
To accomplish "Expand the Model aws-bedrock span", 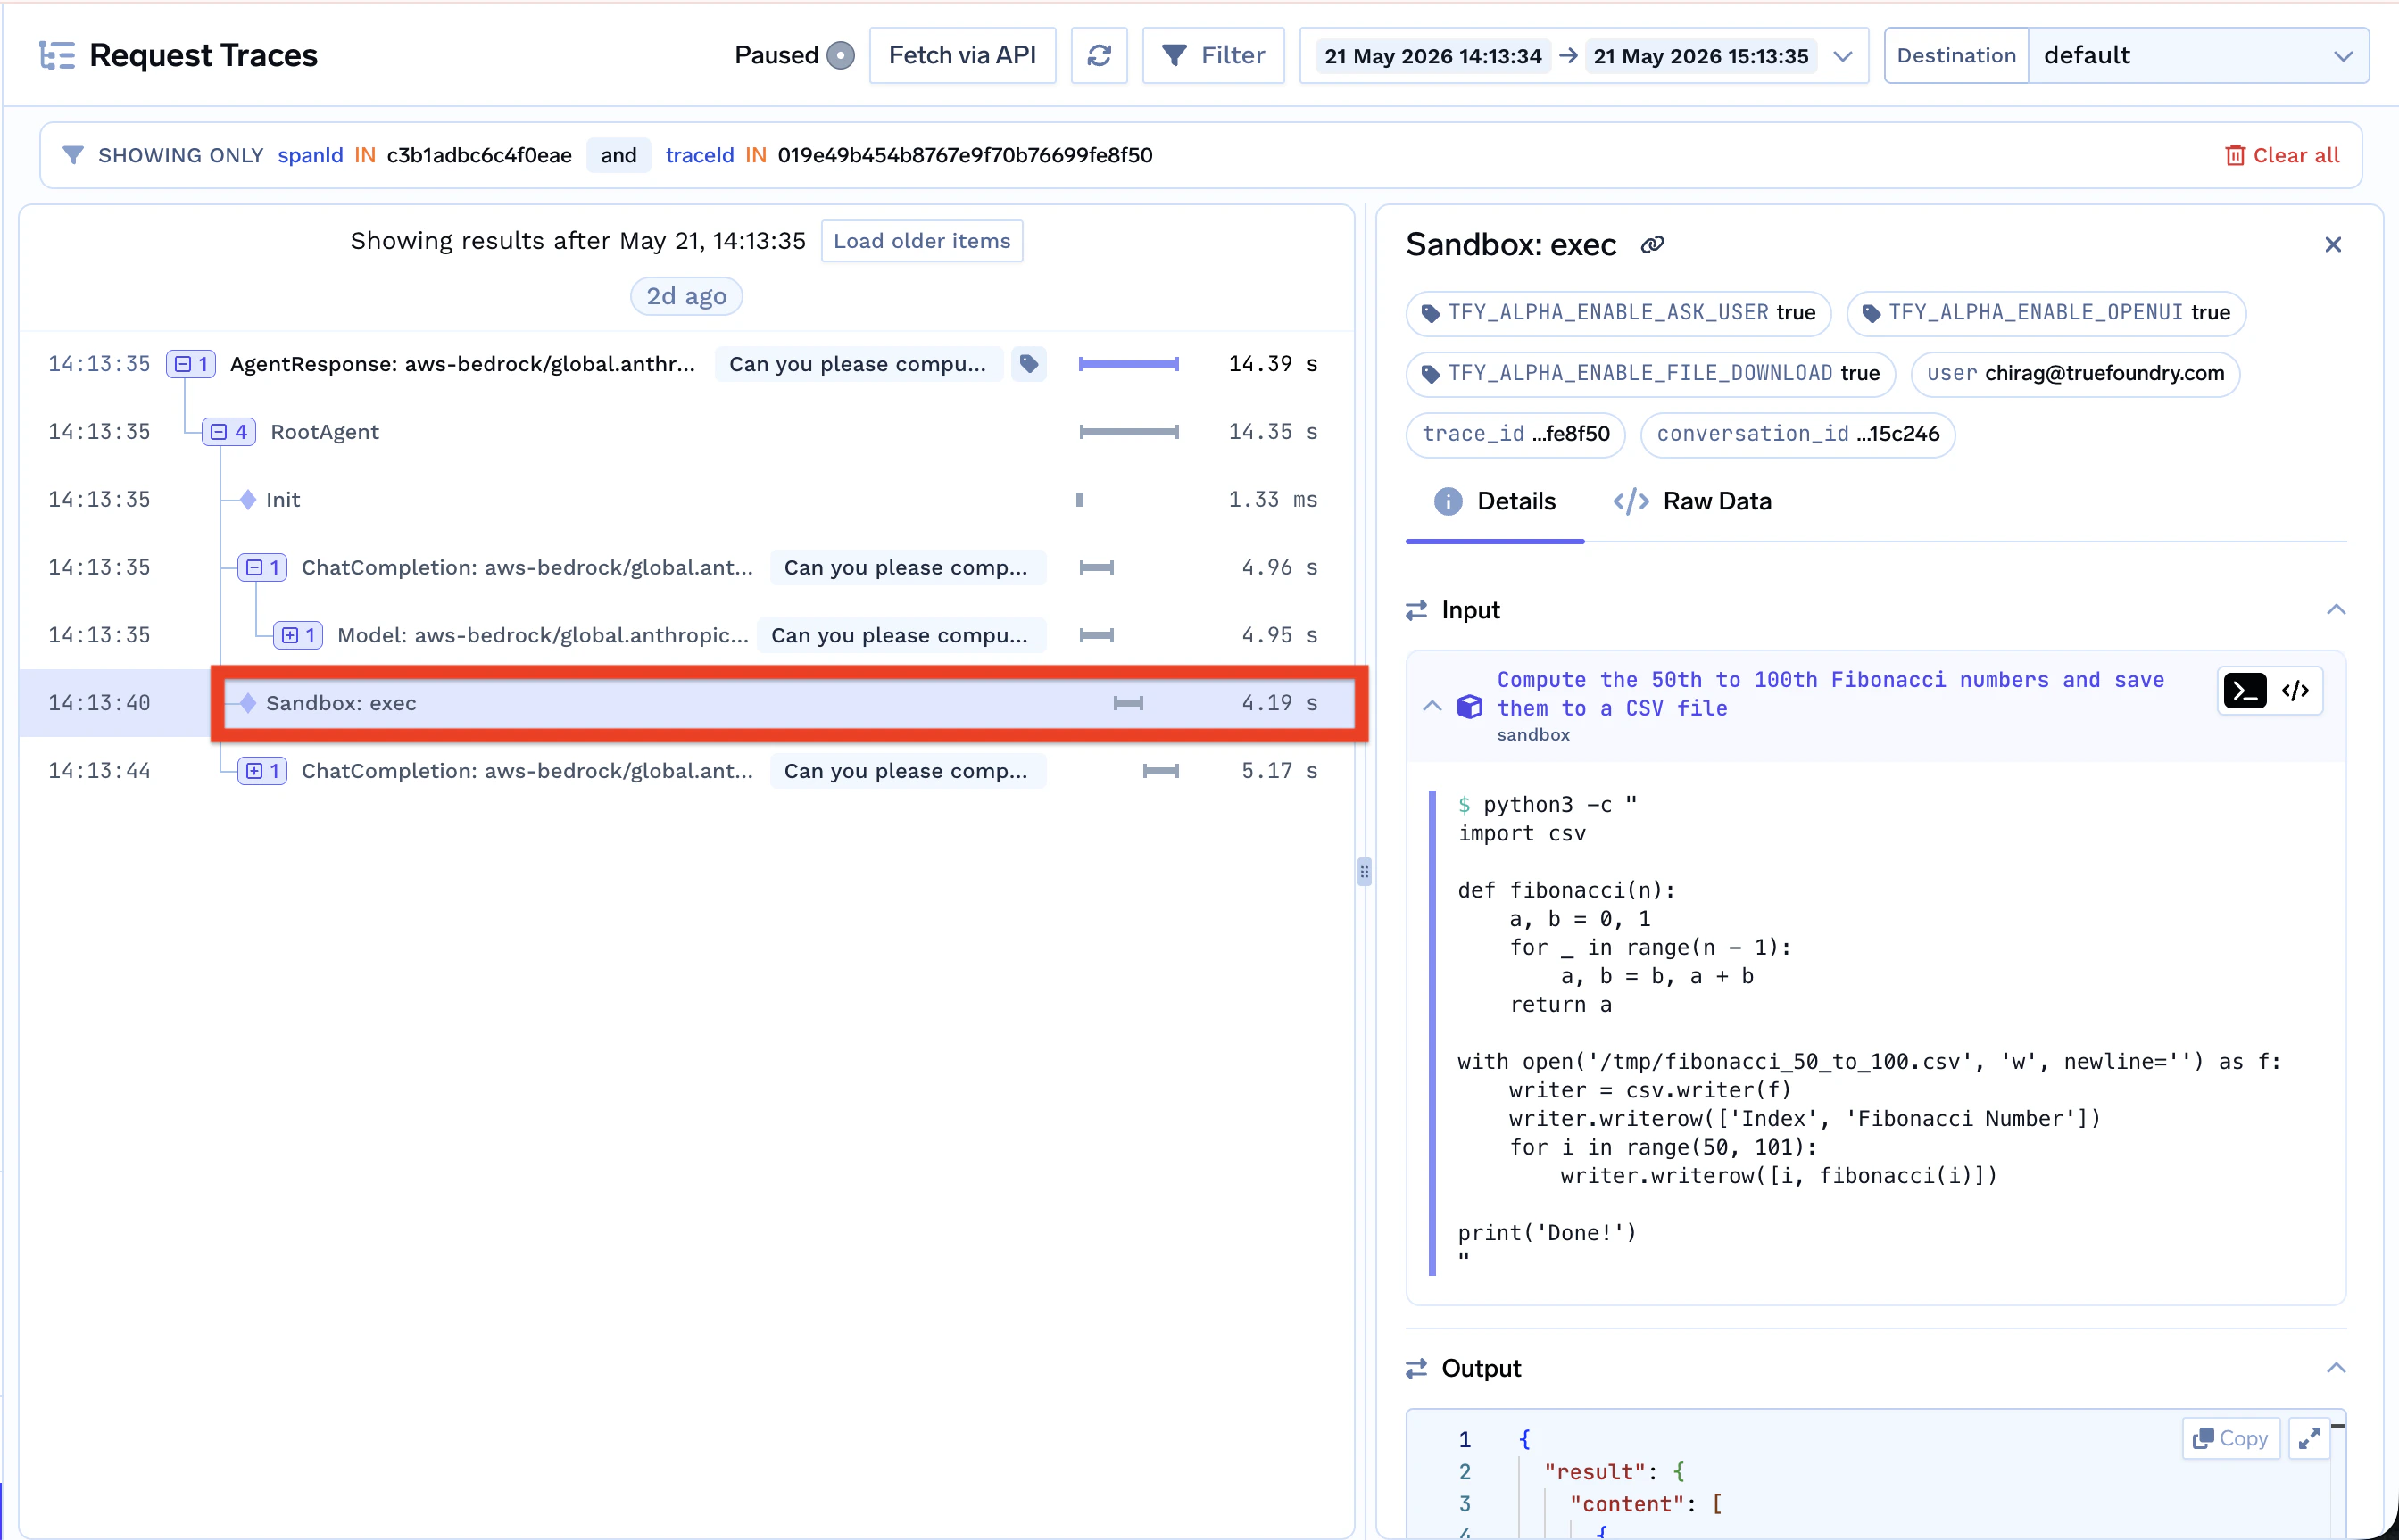I will tap(298, 635).
